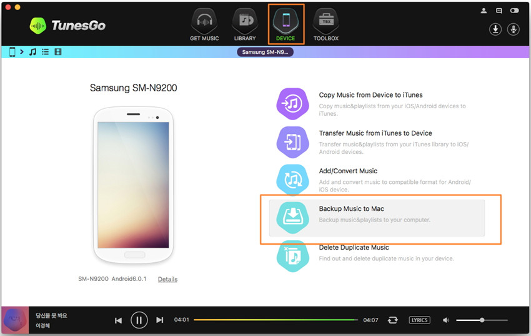Open the GET MUSIC tab
531x336 pixels.
click(204, 25)
